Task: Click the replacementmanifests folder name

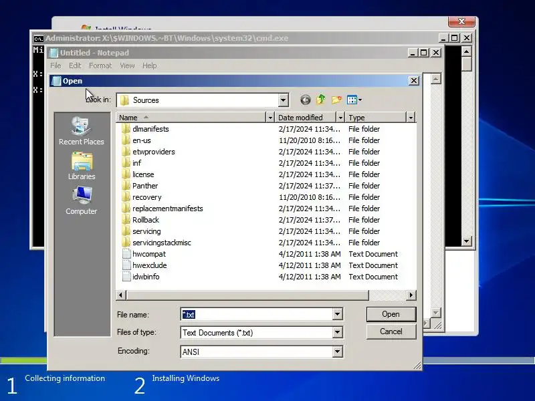Action: pos(168,209)
